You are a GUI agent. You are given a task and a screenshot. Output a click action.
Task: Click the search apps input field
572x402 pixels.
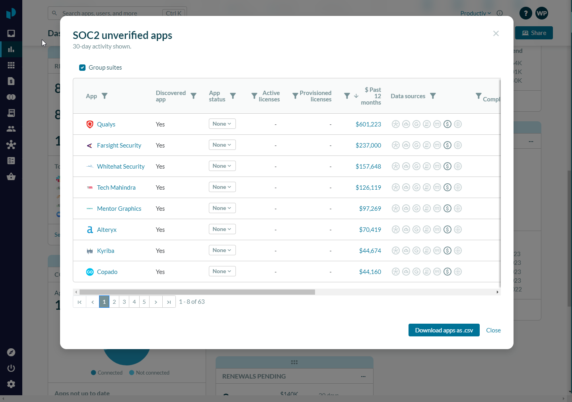[x=117, y=13]
